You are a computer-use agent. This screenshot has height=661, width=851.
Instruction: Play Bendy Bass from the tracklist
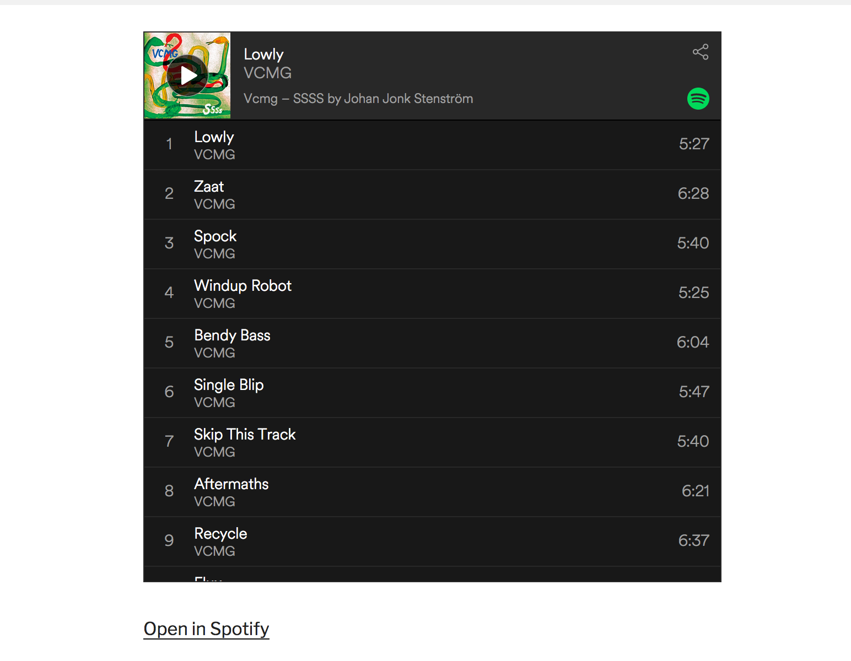click(432, 343)
